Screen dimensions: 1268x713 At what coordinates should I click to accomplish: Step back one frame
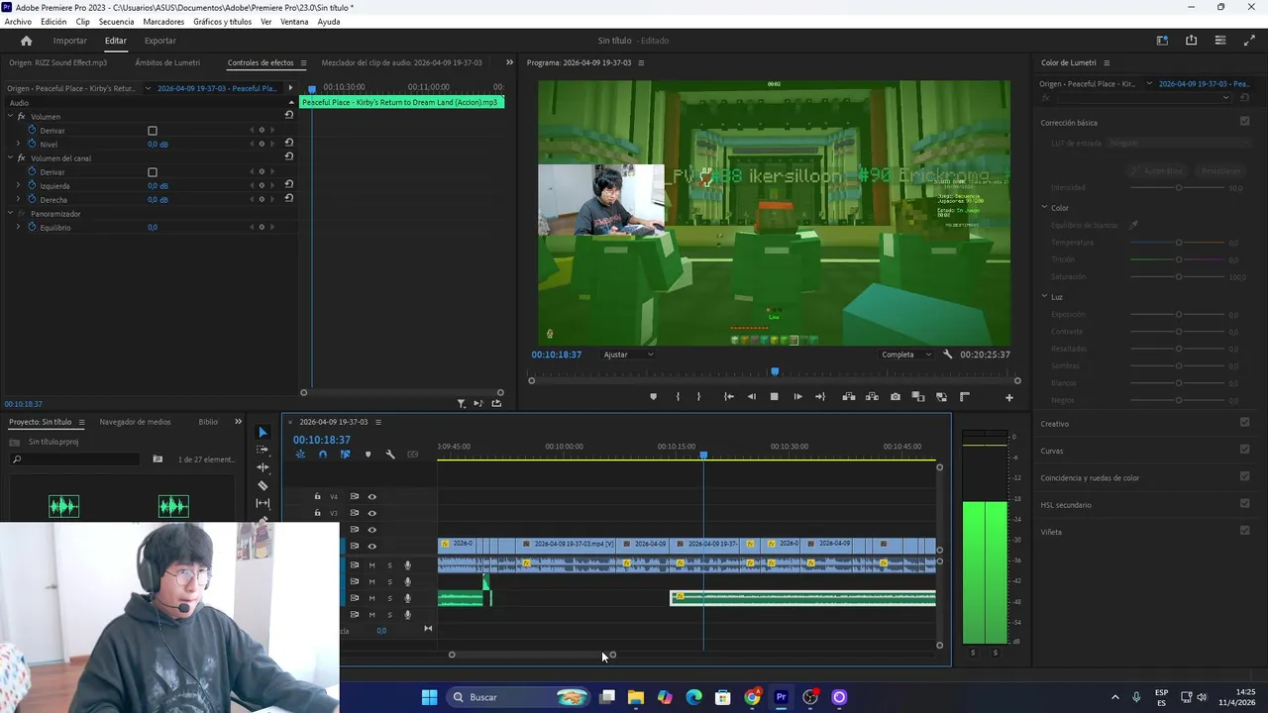tap(751, 397)
